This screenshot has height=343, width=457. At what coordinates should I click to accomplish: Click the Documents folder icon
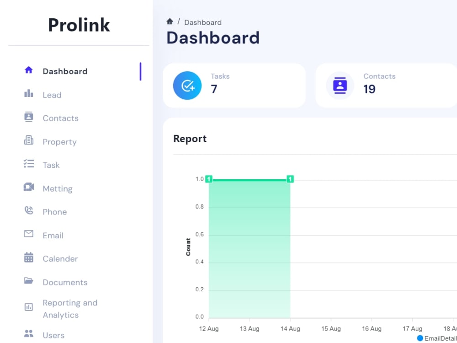click(28, 281)
